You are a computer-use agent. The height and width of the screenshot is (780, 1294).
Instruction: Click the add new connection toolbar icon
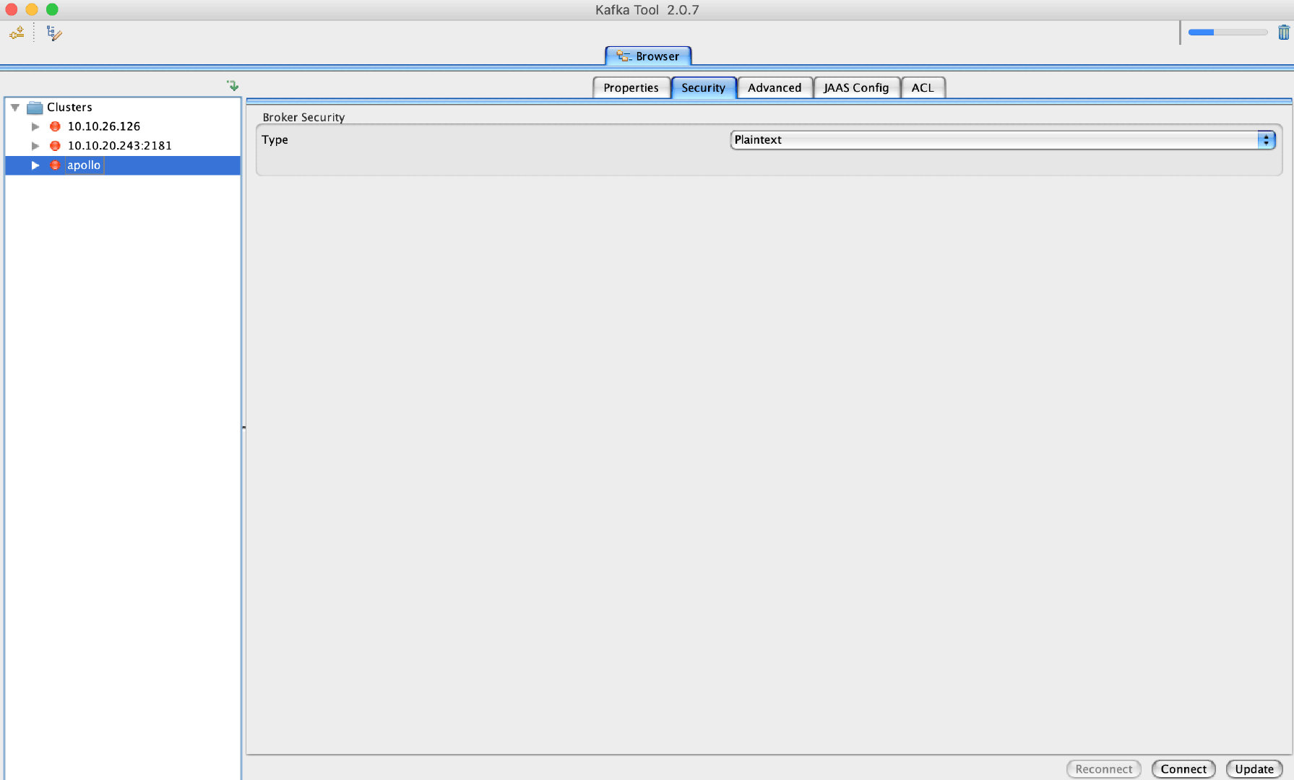[17, 32]
